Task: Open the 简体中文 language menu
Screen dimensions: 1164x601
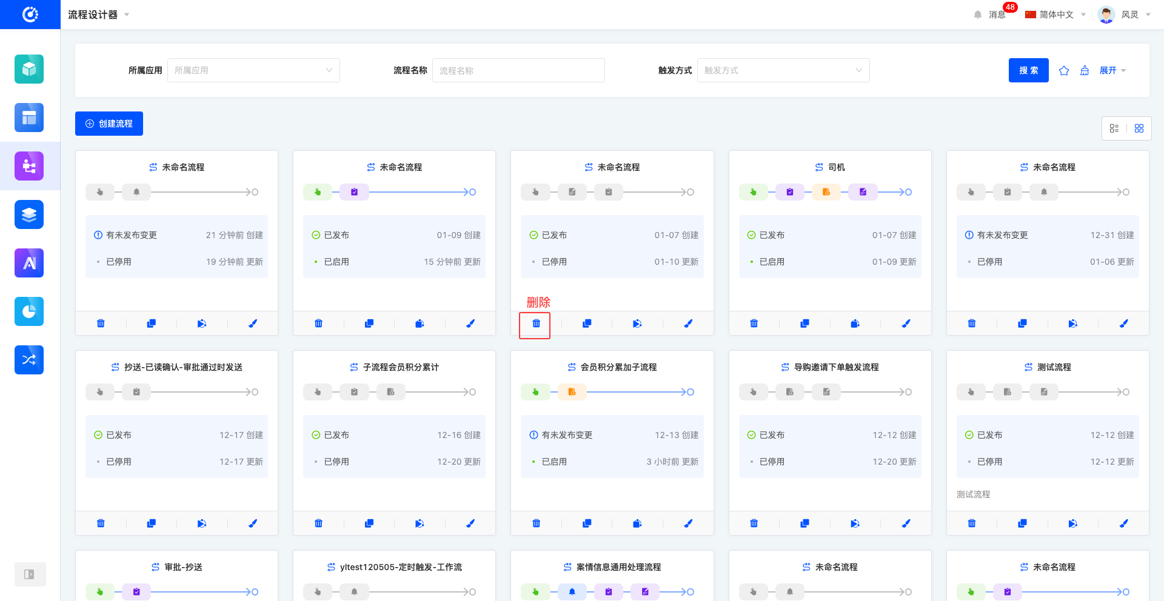Action: [x=1055, y=15]
